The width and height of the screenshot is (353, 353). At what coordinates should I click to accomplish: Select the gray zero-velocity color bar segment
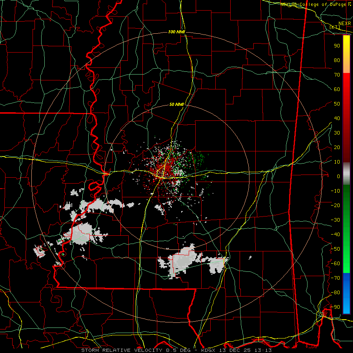pos(346,174)
